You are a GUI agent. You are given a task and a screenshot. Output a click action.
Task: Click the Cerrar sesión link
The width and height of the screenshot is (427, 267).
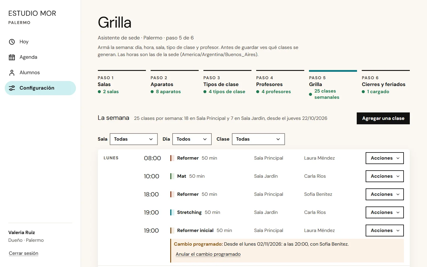23,253
